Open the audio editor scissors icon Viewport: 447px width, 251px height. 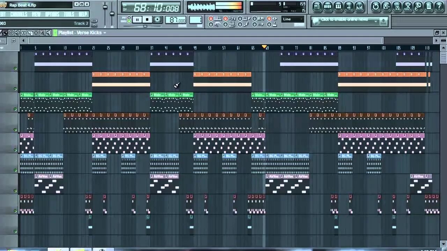pos(407,6)
